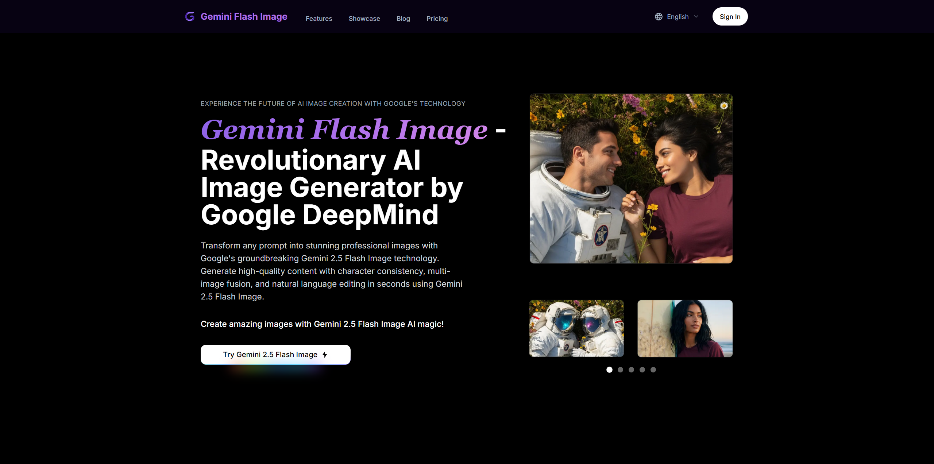The width and height of the screenshot is (934, 464).
Task: Switch to the second carousel slide dot
Action: pos(620,370)
